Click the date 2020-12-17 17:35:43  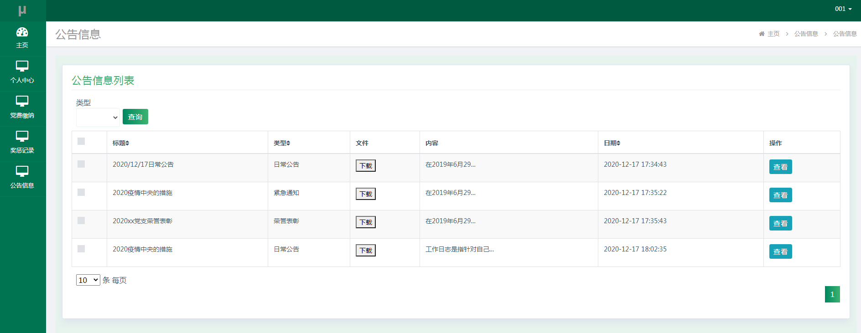635,221
